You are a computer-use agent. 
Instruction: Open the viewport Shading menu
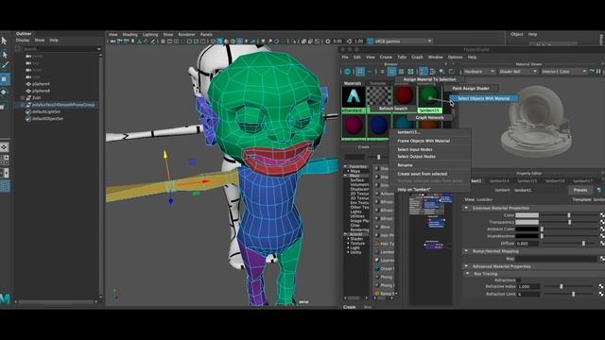point(130,35)
